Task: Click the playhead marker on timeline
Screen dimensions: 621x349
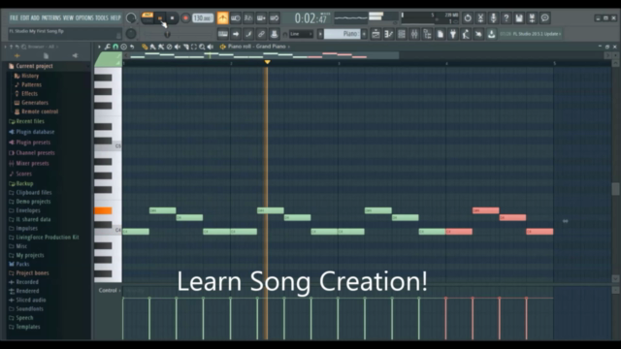Action: (x=268, y=62)
